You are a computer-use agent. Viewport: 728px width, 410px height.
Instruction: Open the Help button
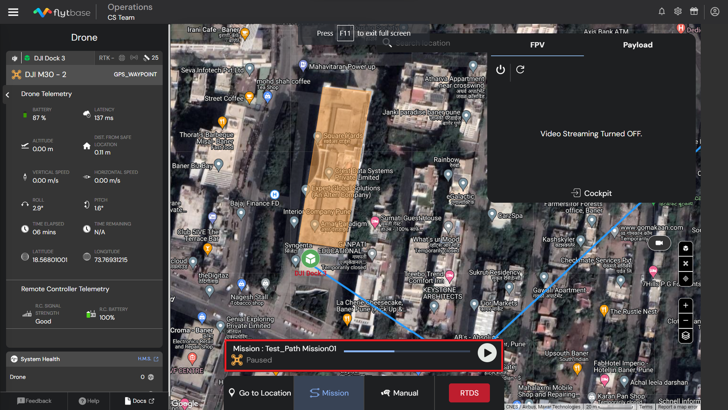89,401
